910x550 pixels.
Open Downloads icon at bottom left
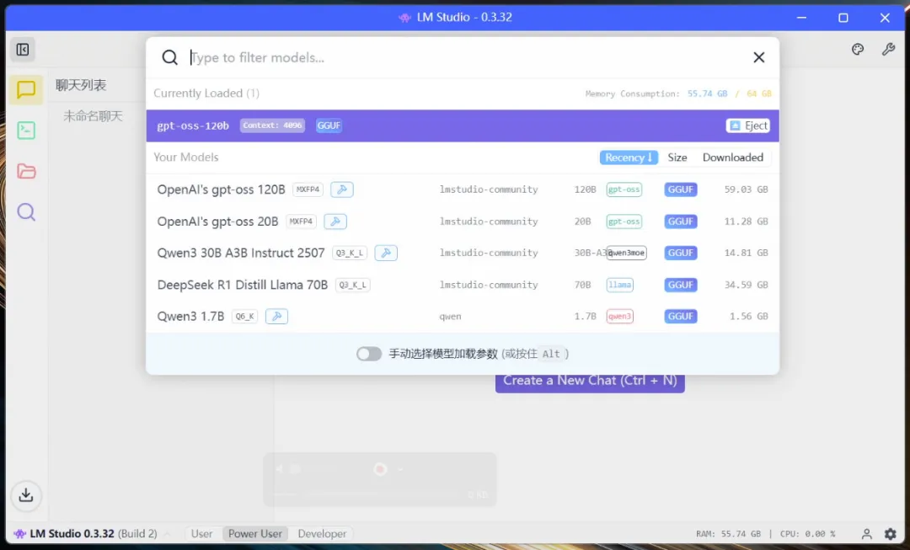click(x=26, y=495)
